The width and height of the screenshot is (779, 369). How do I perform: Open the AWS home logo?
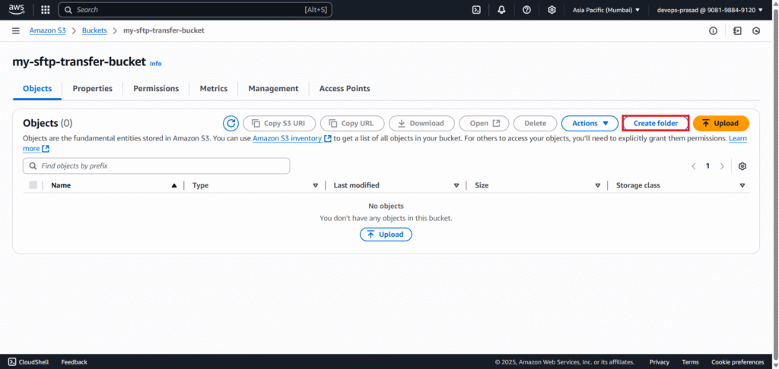click(16, 9)
